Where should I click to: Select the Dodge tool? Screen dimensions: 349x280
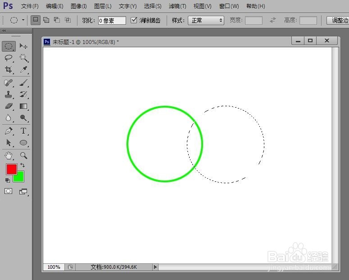click(23, 118)
